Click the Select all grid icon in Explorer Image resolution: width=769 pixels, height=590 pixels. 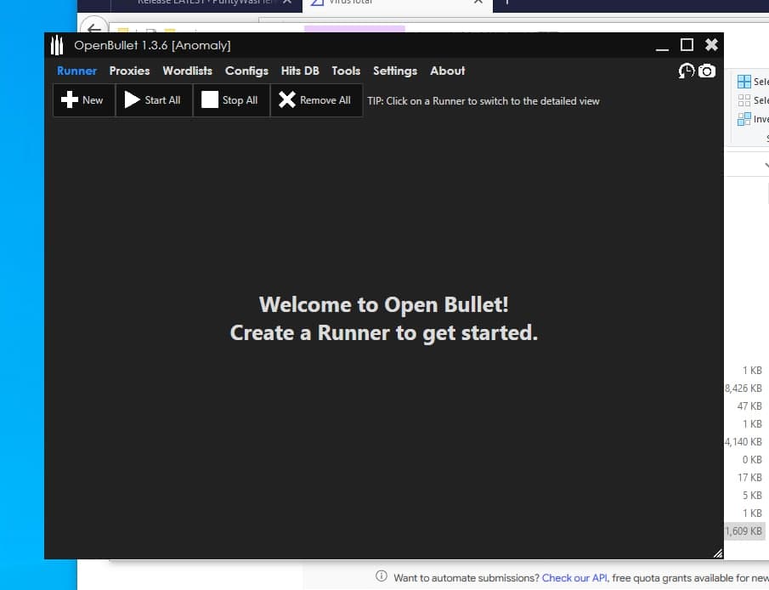click(744, 82)
